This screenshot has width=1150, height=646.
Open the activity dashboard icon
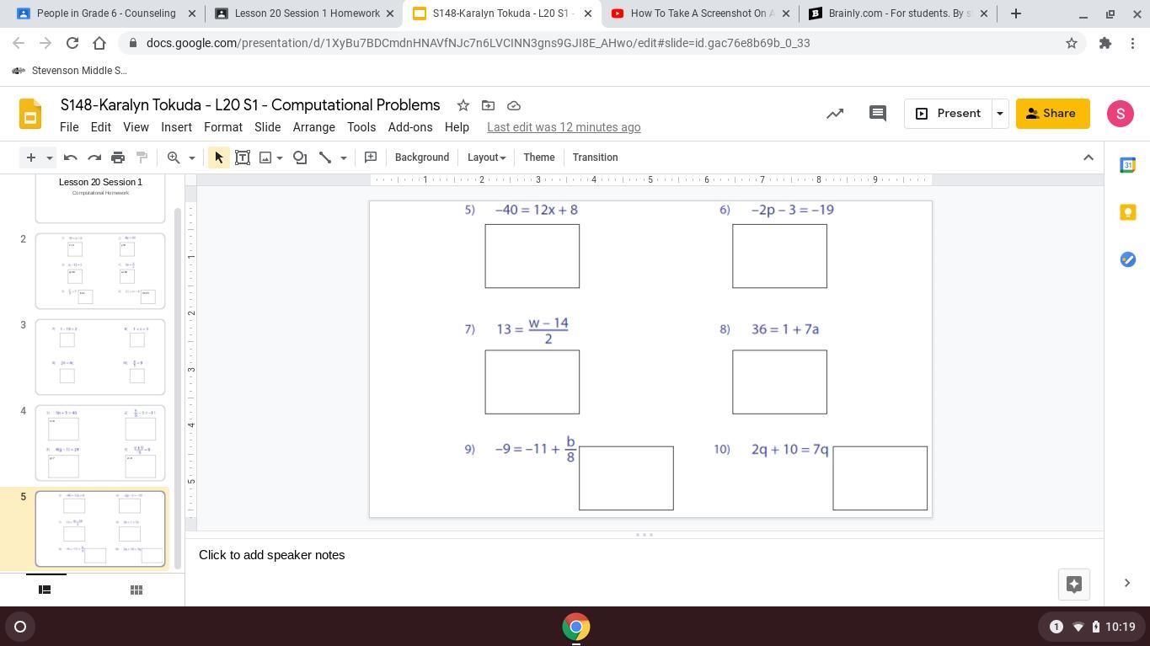(x=835, y=114)
